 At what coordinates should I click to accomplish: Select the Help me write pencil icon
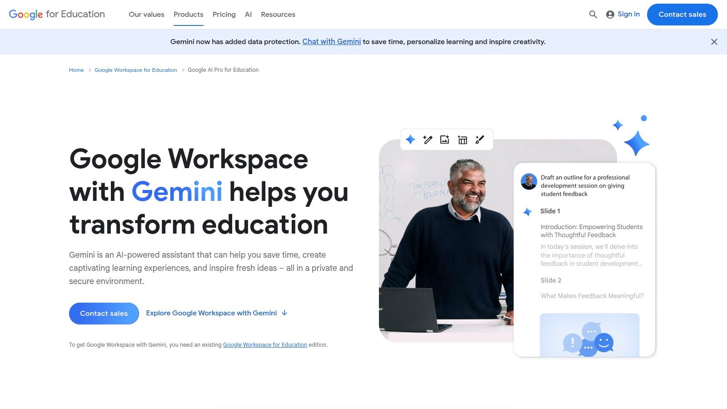427,140
